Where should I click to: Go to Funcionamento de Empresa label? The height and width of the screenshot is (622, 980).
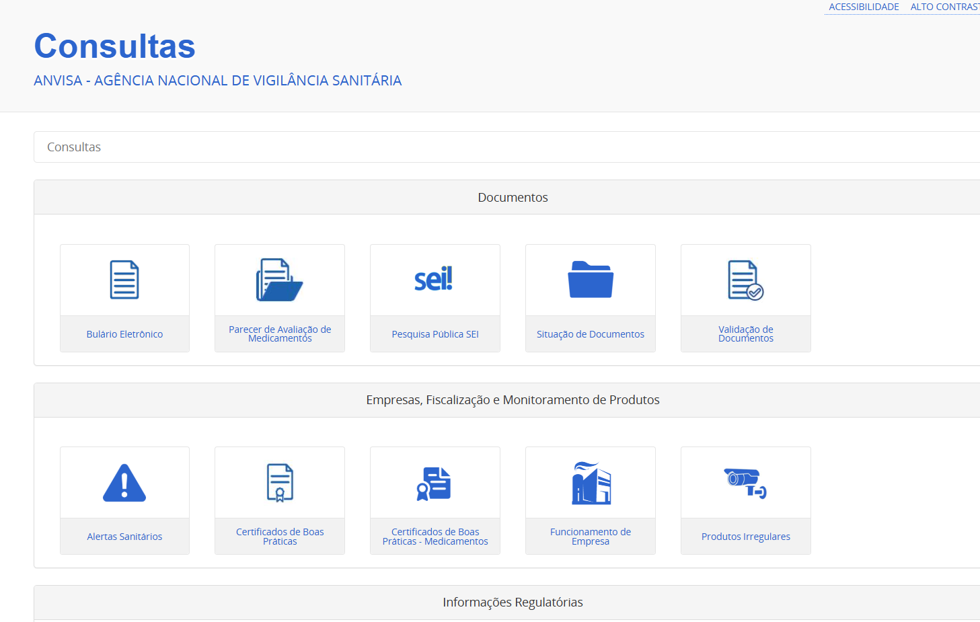coord(591,536)
